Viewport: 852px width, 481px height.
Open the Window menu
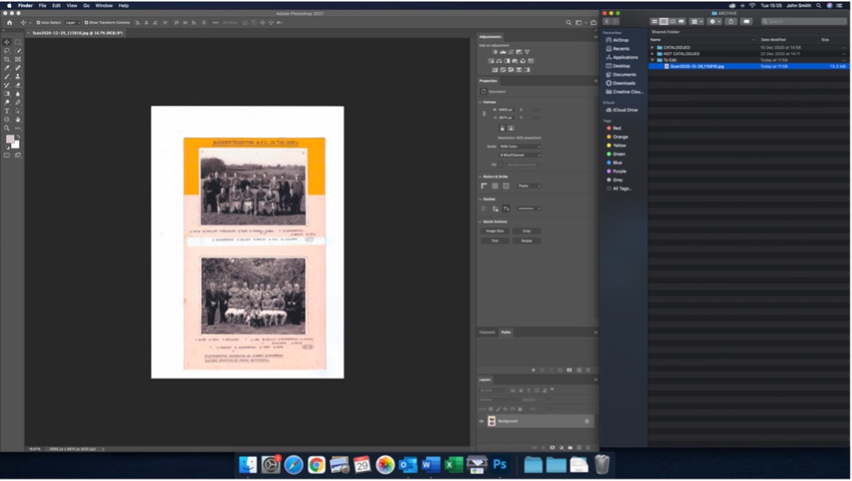104,5
